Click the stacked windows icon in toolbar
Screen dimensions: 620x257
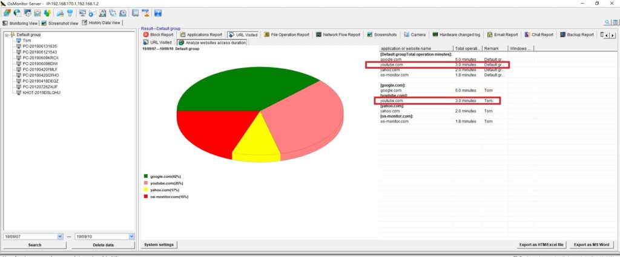(7, 13)
